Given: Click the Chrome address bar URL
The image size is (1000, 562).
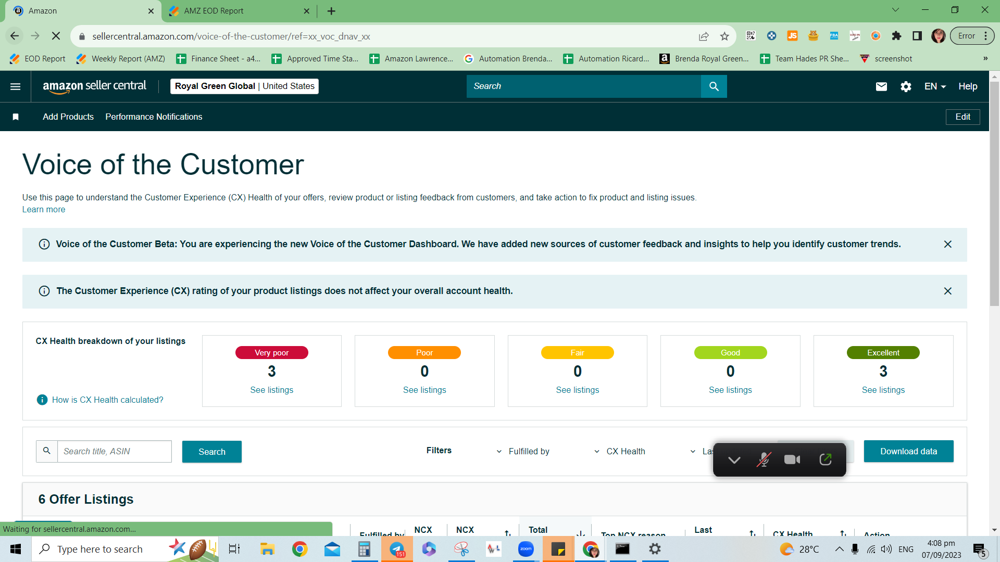Looking at the screenshot, I should click(x=231, y=36).
